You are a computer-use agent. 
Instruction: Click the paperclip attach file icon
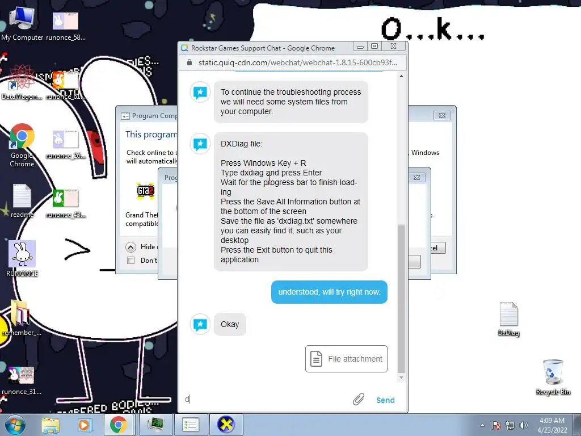359,399
